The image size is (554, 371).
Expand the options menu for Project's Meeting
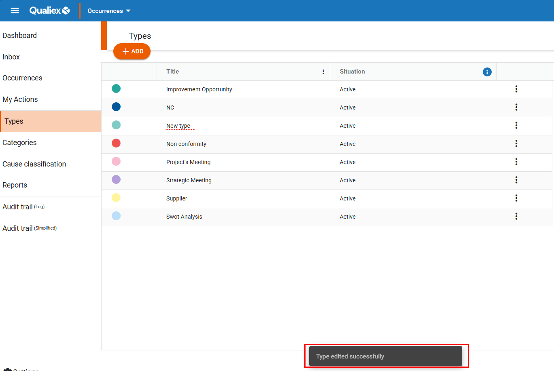click(516, 162)
